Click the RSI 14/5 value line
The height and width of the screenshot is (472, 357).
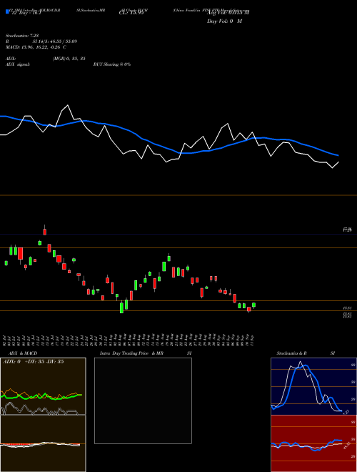click(x=41, y=41)
